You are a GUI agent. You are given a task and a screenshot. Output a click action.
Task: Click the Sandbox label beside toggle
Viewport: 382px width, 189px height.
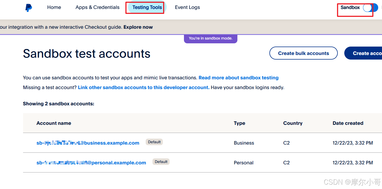point(350,8)
